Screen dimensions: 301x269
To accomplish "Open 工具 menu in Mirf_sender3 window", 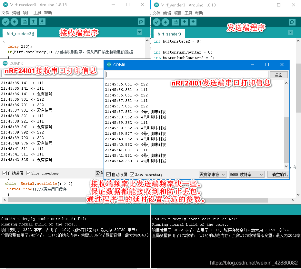I will [x=188, y=13].
